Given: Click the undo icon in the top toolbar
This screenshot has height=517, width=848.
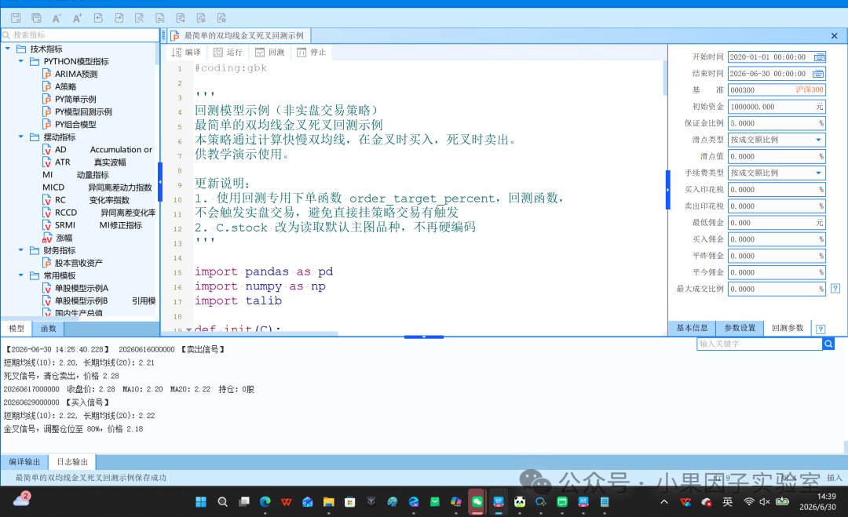Looking at the screenshot, I should click(x=98, y=18).
